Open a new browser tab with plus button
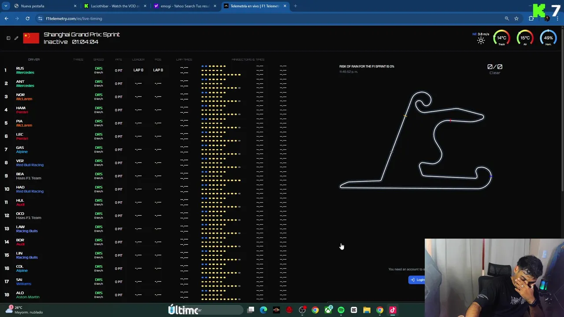The height and width of the screenshot is (317, 564). (295, 6)
